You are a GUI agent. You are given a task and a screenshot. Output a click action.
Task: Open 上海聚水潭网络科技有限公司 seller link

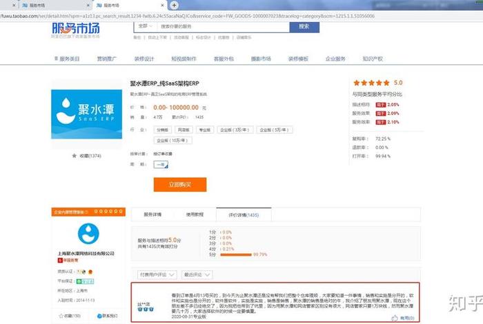pos(86,254)
